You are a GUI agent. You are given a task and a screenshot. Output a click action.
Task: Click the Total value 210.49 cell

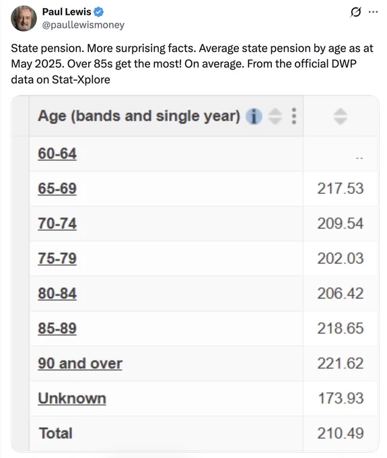click(x=341, y=433)
